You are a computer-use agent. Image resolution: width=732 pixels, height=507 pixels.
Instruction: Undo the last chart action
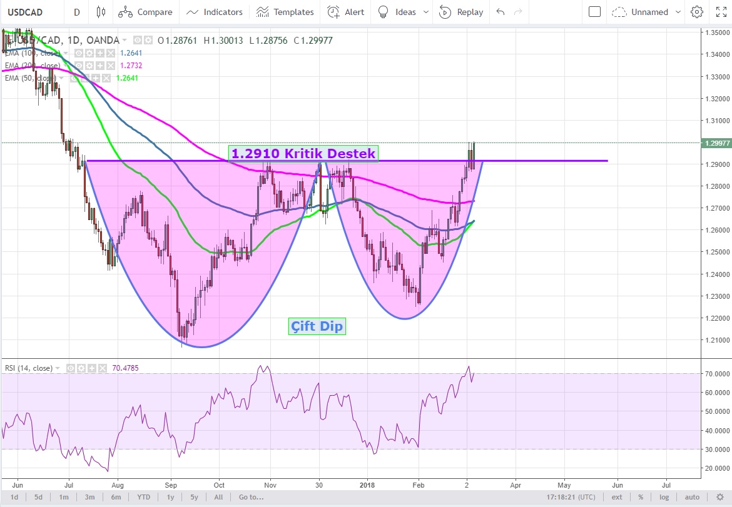coord(500,12)
